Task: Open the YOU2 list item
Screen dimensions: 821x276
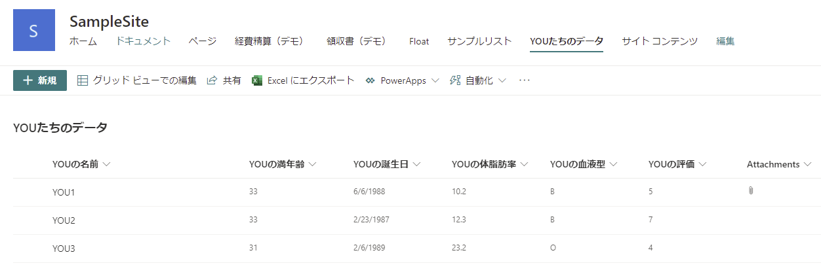Action: coord(64,220)
